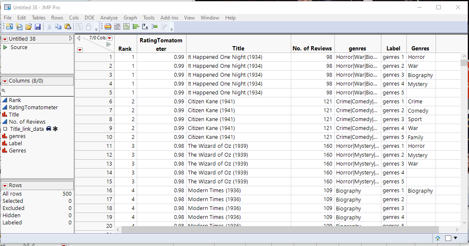Click the blue continuous icon beside Rank
The image size is (469, 246).
(4, 100)
